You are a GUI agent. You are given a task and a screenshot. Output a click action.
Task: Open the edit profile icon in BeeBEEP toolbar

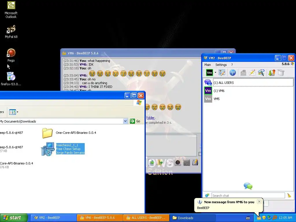point(222,73)
